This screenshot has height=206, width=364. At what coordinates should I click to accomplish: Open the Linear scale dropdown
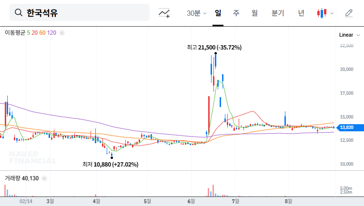click(349, 35)
